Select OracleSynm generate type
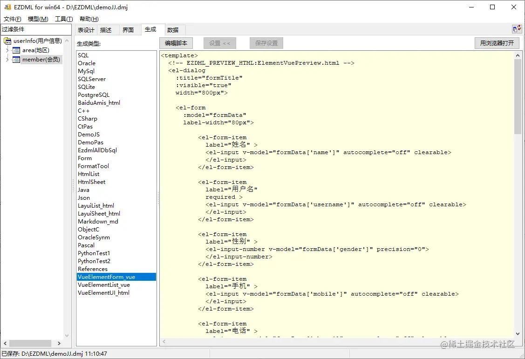525x359 pixels. pos(116,237)
